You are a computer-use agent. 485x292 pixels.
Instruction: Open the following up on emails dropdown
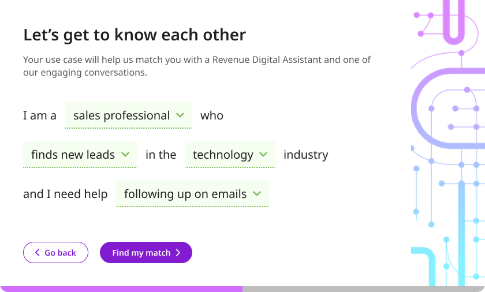[x=192, y=194]
